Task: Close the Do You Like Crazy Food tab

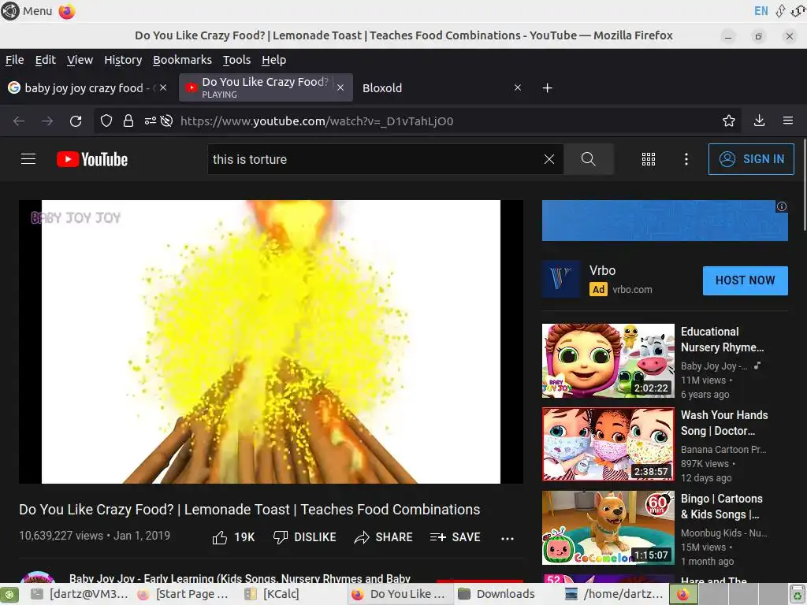Action: tap(340, 87)
